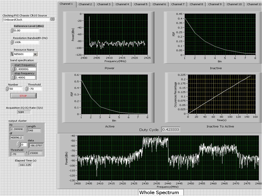Image resolution: width=262 pixels, height=196 pixels.
Task: Select the Channel 5 tab
Action: click(141, 4)
